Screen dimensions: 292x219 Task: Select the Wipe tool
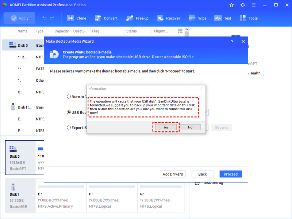197,18
